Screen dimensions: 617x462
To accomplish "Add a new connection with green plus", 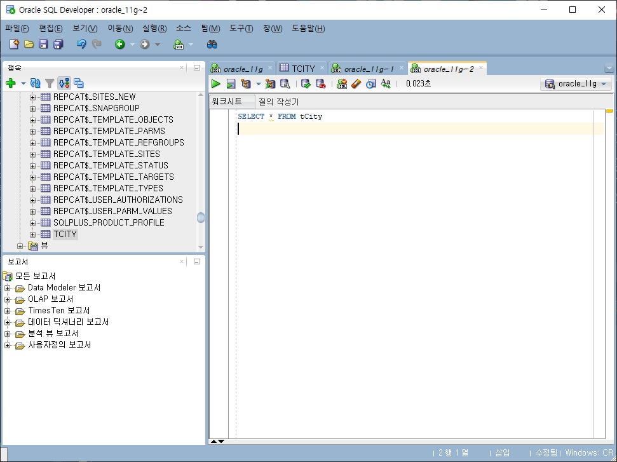I will click(11, 83).
